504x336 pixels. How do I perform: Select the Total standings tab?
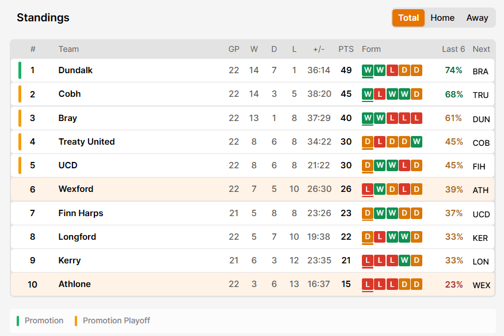(408, 18)
